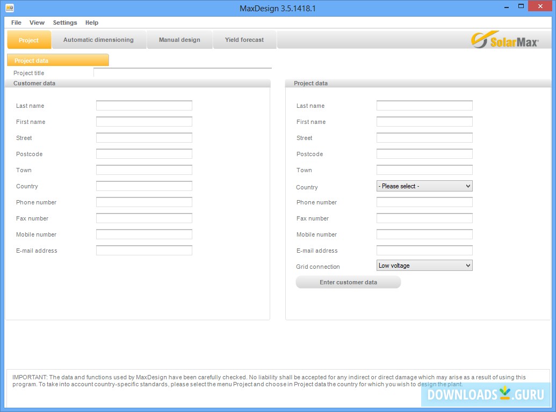Open the Settings menu
The width and height of the screenshot is (556, 412).
pyautogui.click(x=65, y=23)
